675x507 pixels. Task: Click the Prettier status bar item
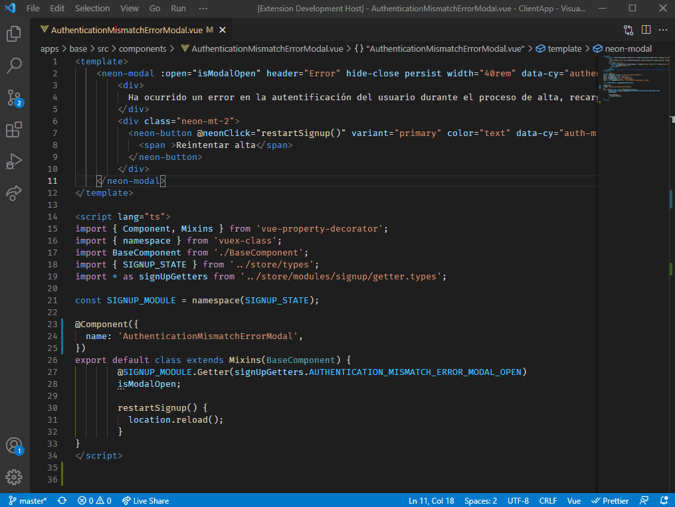point(610,500)
